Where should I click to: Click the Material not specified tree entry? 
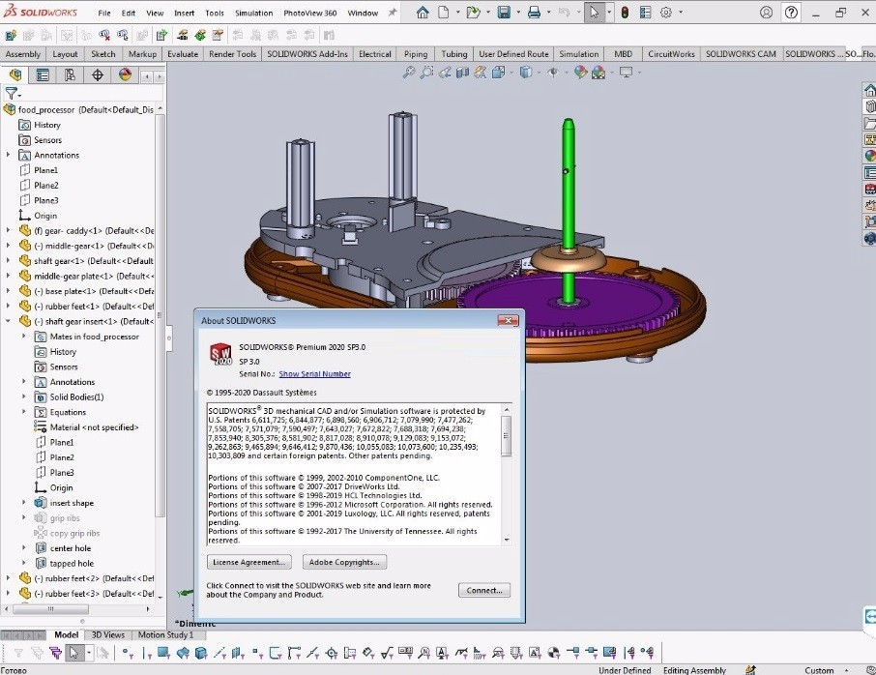point(93,426)
